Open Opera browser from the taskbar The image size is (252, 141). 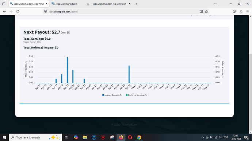pyautogui.click(x=130, y=137)
